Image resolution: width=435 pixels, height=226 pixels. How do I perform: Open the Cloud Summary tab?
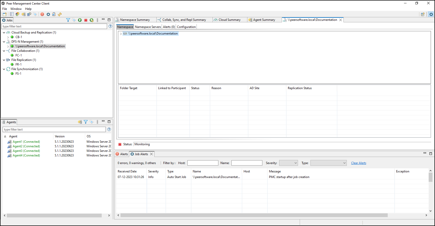(x=229, y=20)
